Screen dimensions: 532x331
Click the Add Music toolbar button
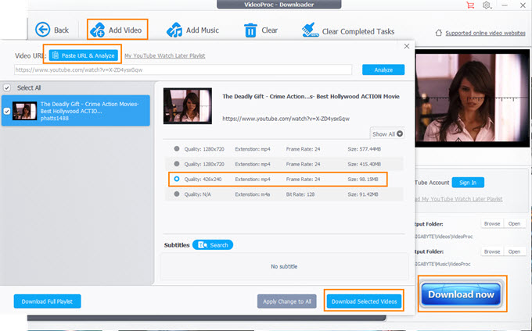click(192, 30)
